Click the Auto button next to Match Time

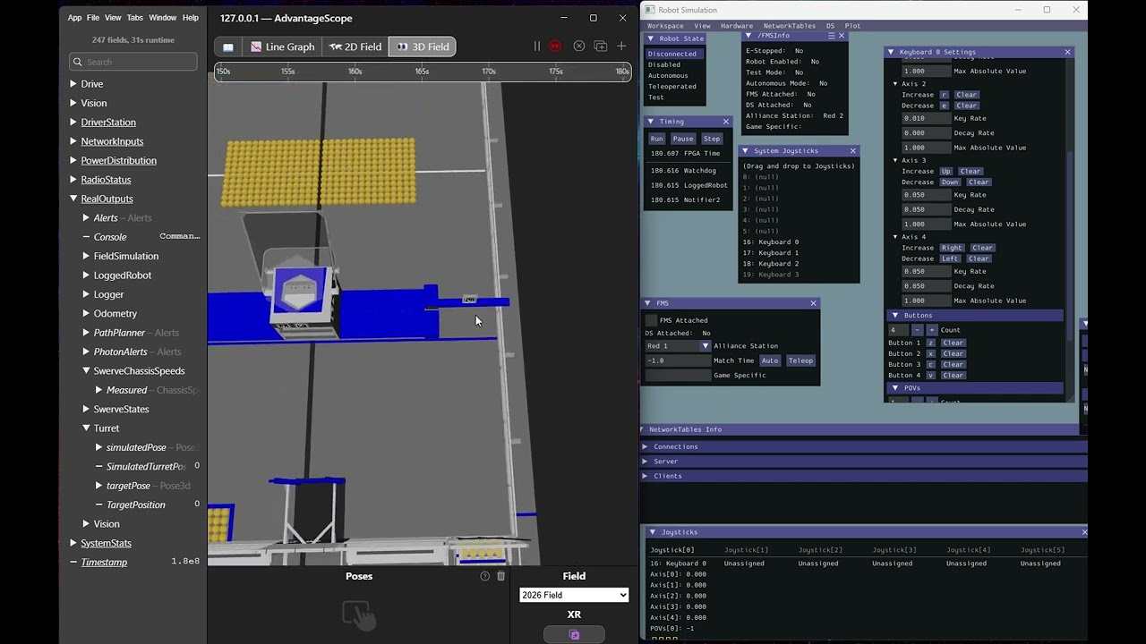pyautogui.click(x=771, y=360)
